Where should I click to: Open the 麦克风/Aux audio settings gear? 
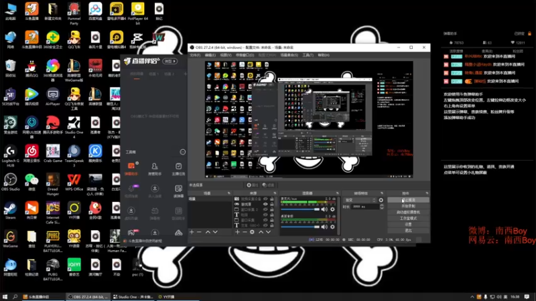[x=332, y=209]
